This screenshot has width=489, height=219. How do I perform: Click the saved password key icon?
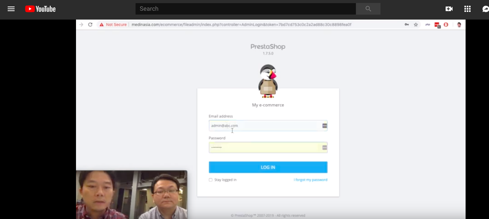(406, 25)
